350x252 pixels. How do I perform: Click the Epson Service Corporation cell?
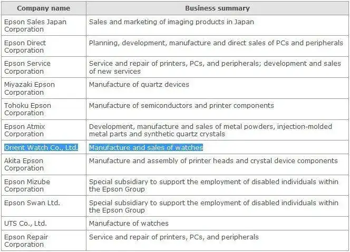tap(27, 67)
